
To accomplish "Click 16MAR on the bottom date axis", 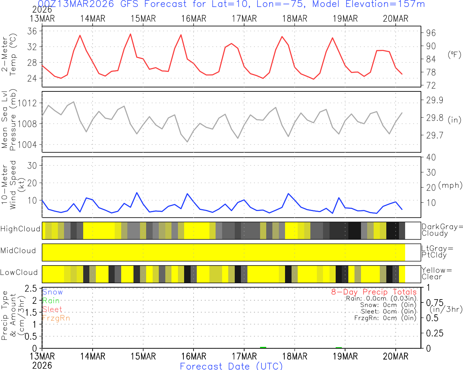I will [194, 356].
